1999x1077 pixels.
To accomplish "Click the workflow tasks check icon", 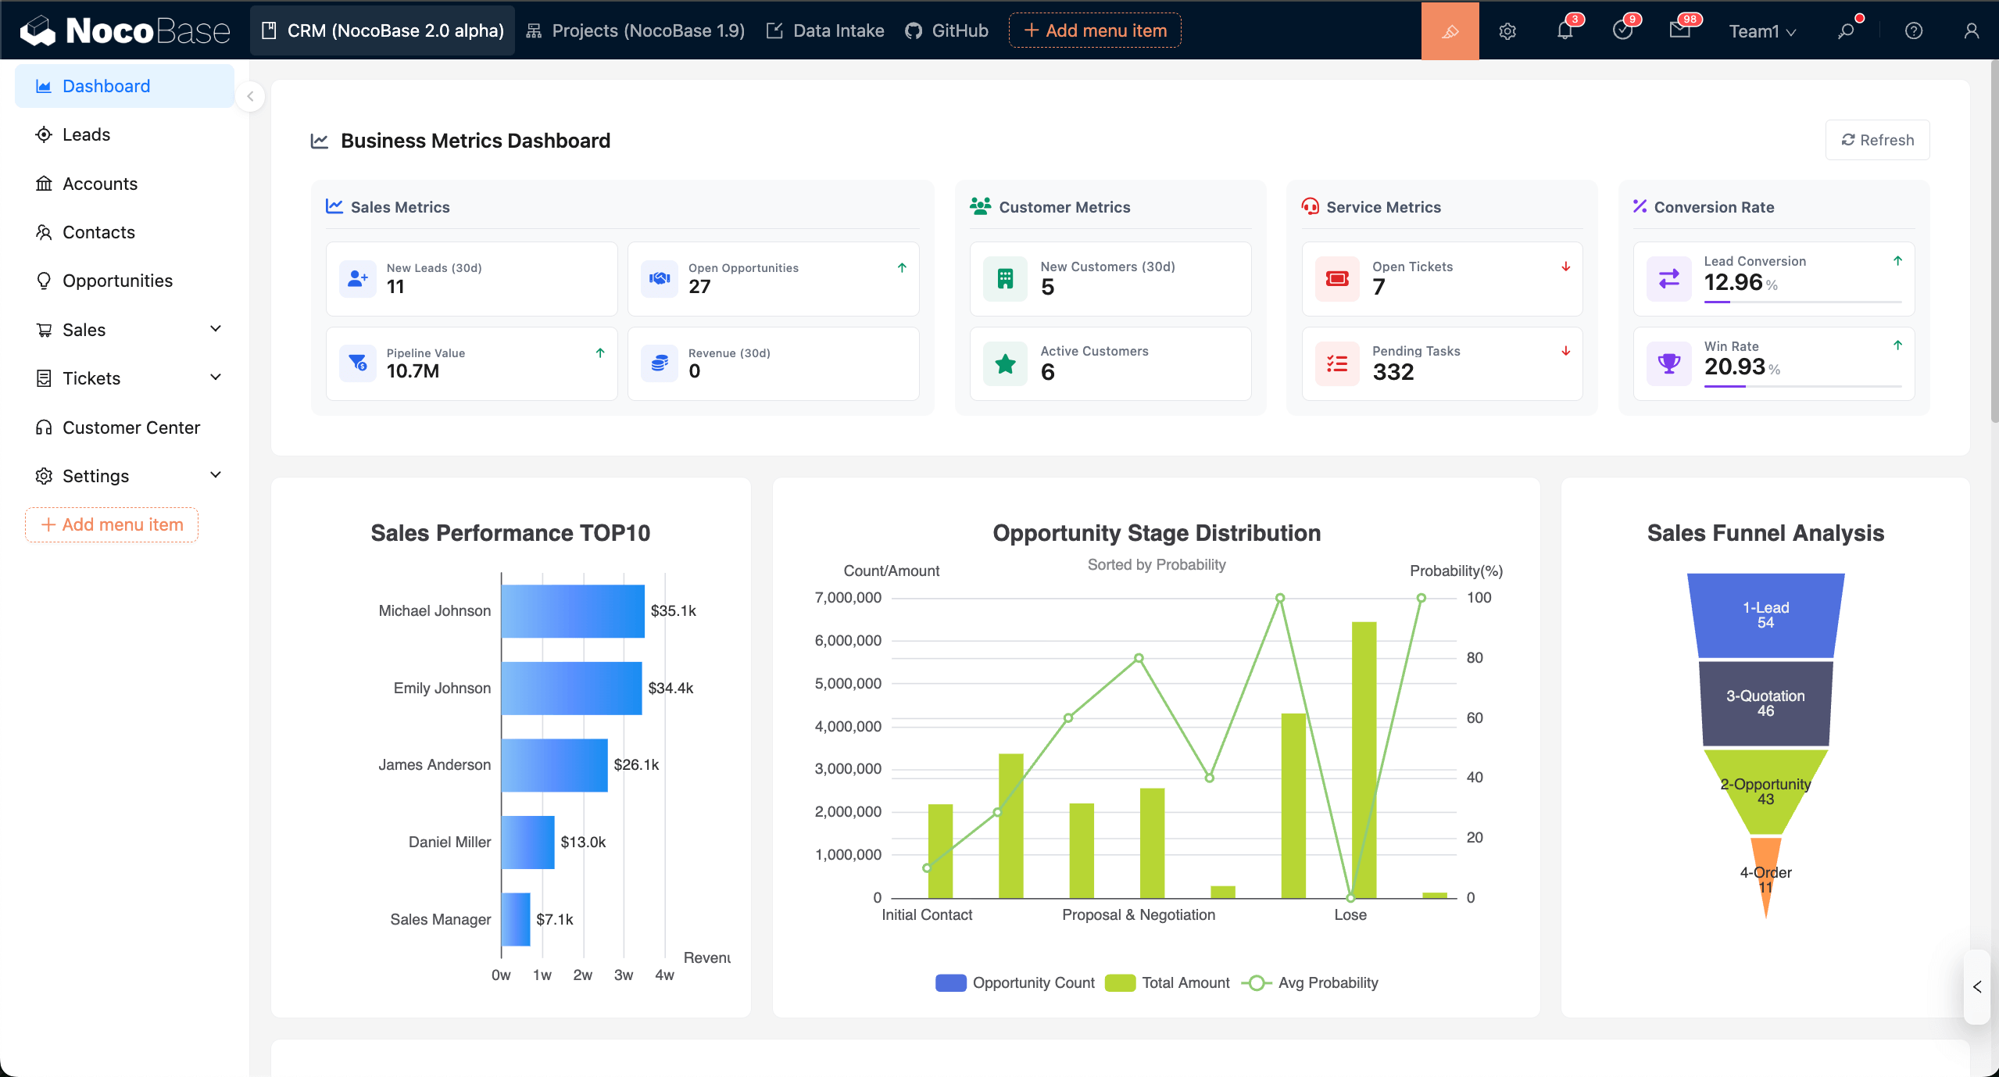I will coord(1622,30).
